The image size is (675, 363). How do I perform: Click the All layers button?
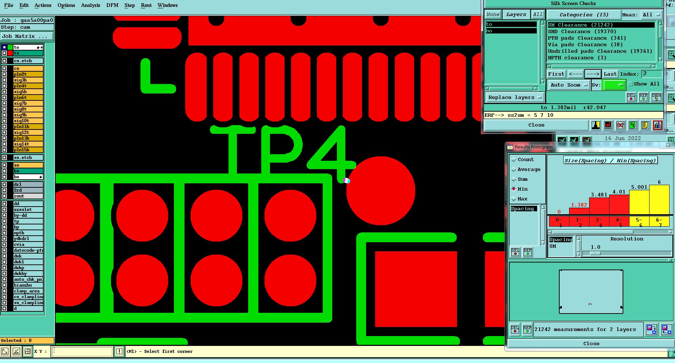(x=537, y=15)
